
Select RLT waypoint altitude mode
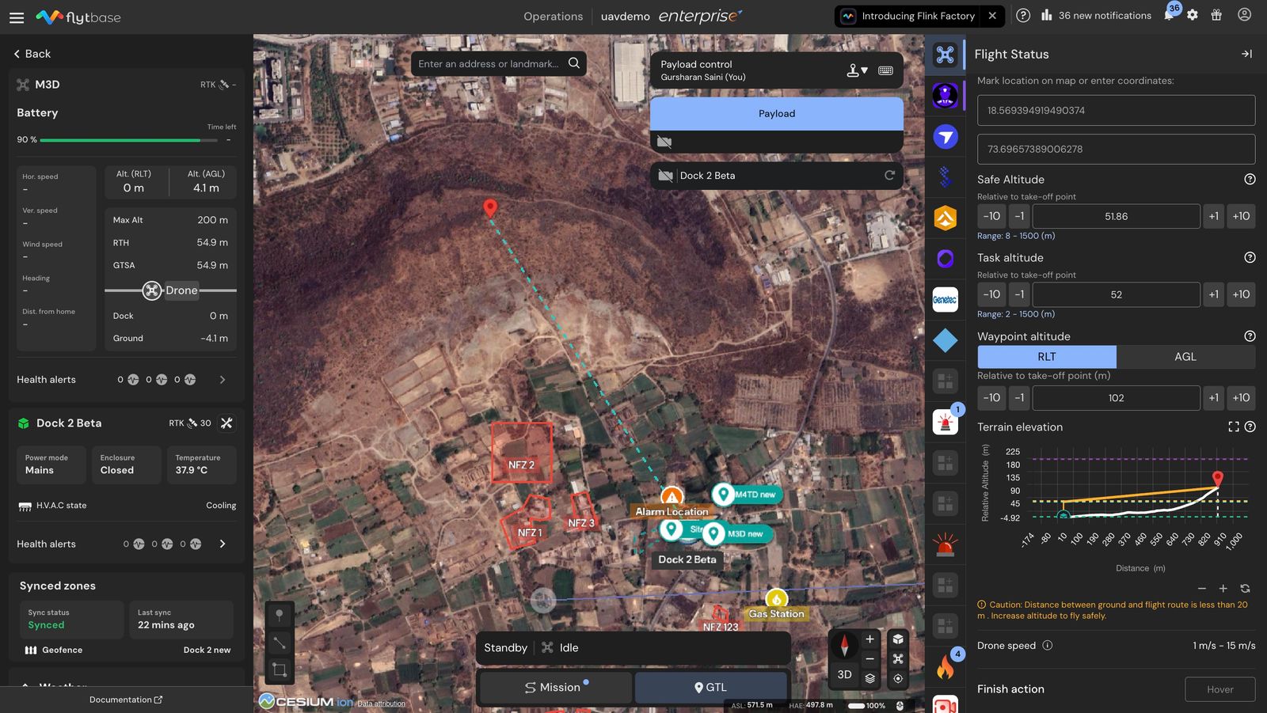(1047, 357)
